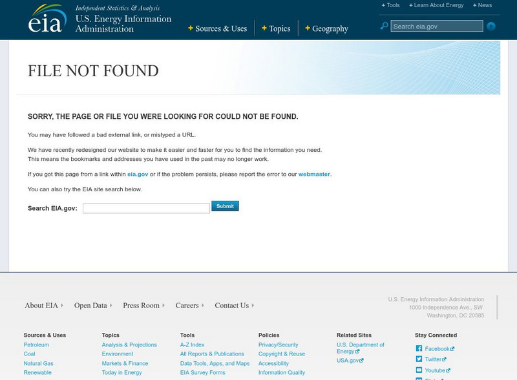Expand About EIA in footer
This screenshot has width=517, height=380.
tap(44, 306)
